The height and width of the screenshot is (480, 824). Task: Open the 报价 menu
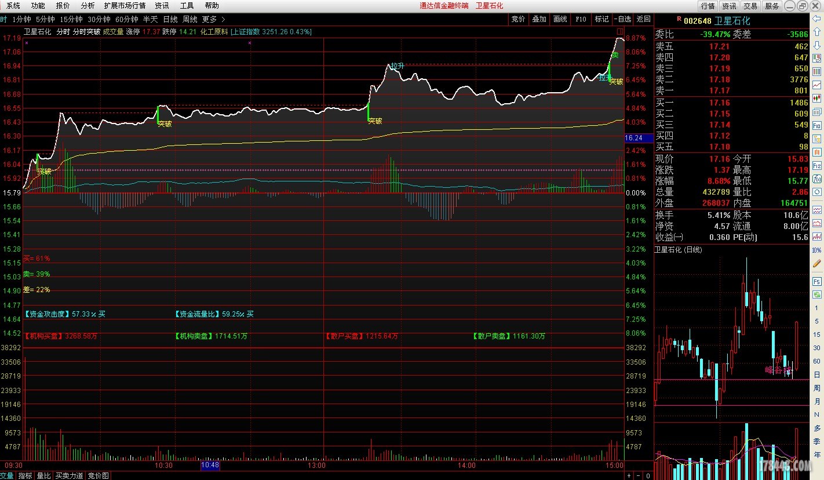(63, 6)
